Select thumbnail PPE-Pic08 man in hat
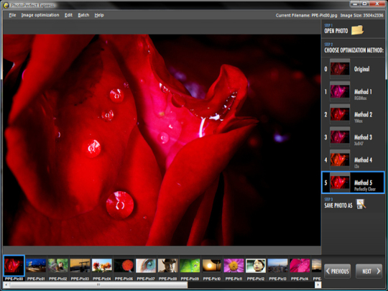 coord(167,266)
